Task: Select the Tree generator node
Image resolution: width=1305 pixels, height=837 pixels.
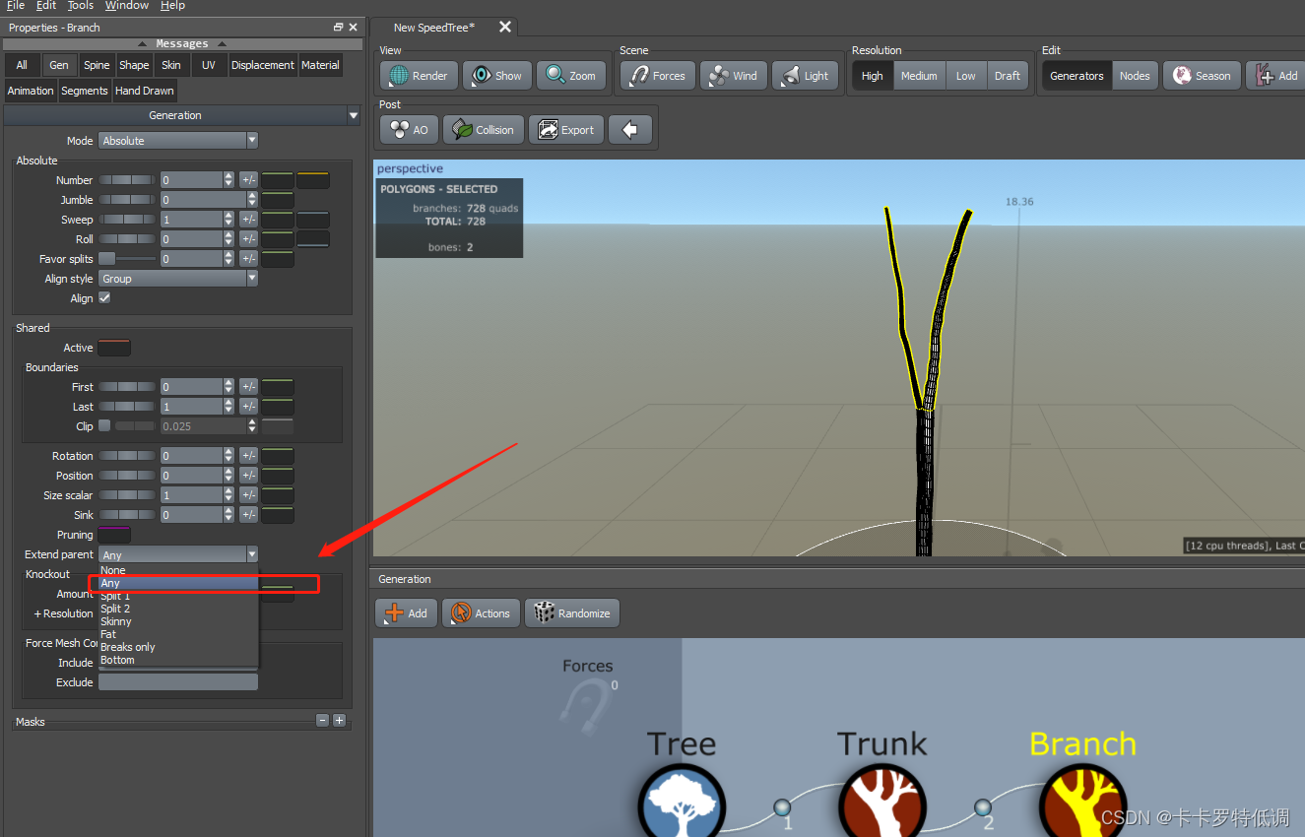Action: pos(682,805)
